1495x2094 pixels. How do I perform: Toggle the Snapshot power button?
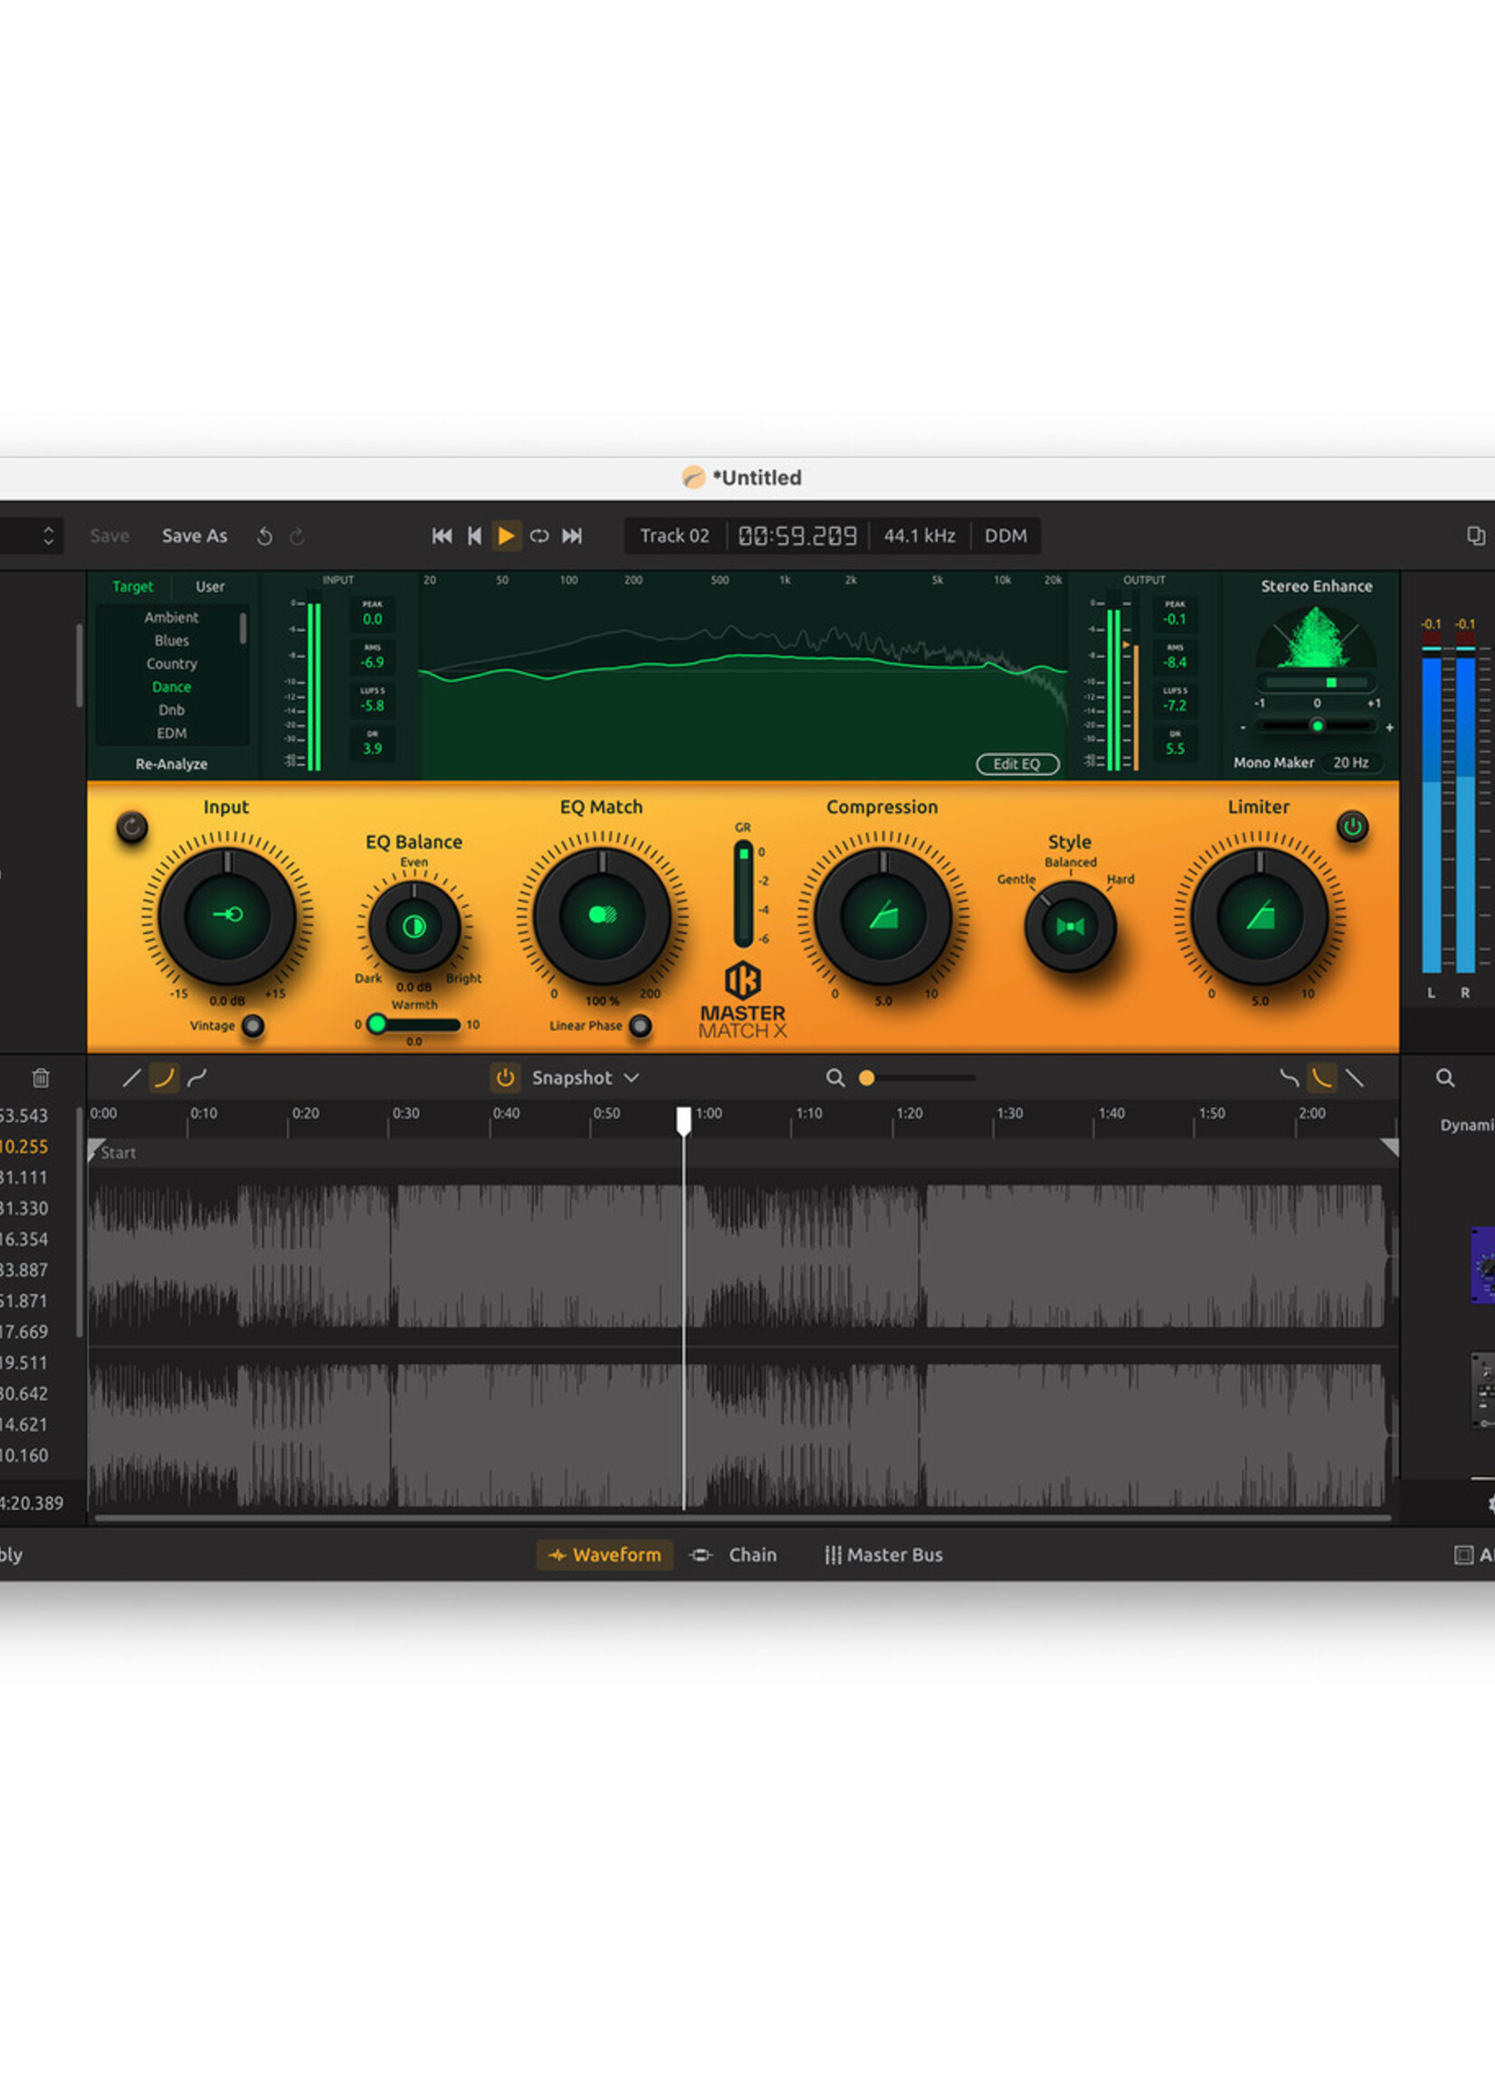tap(504, 1077)
